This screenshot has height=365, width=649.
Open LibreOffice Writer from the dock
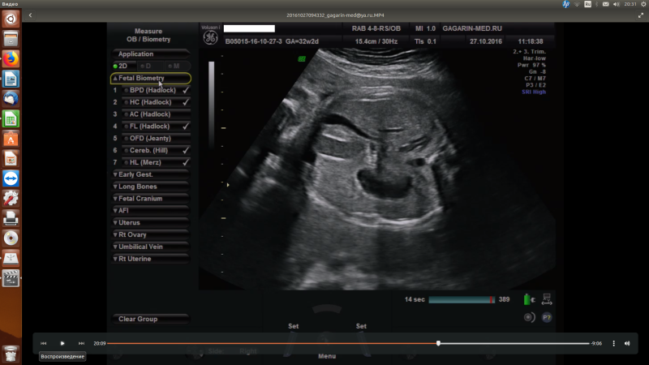click(x=11, y=79)
